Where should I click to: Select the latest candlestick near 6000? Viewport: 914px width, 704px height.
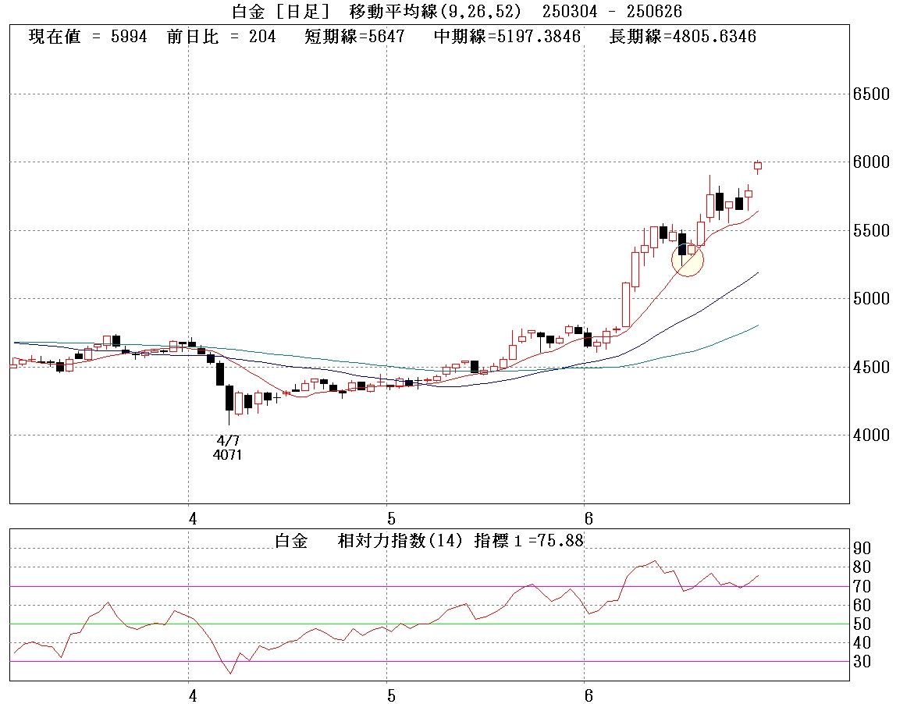point(757,165)
